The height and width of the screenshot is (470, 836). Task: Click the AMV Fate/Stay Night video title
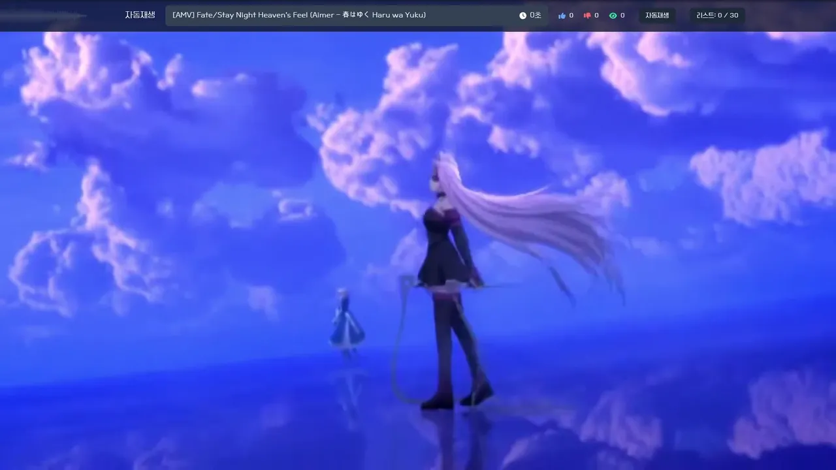pyautogui.click(x=299, y=15)
